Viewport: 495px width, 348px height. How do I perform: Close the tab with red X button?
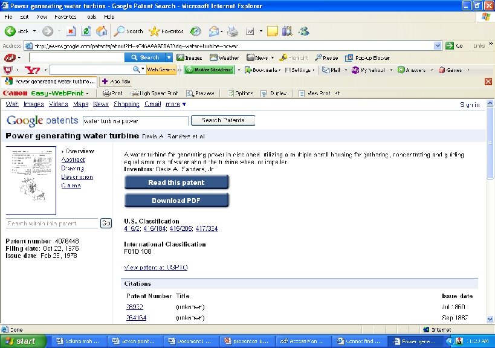(488, 82)
